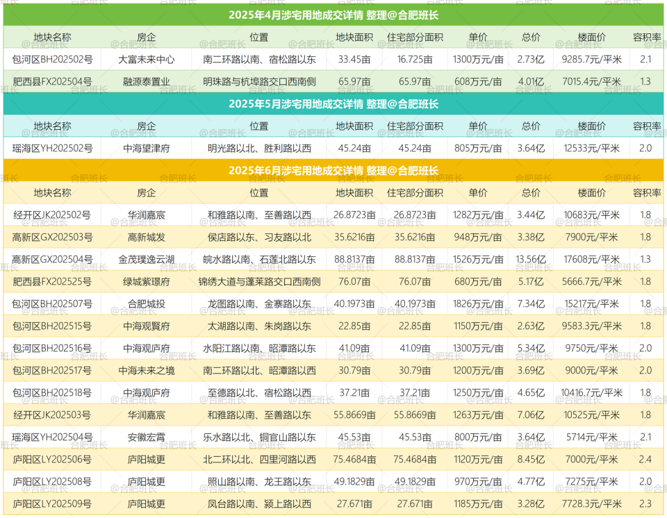This screenshot has height=518, width=667.
Task: Click developer name 安徽宏霄
Action: (x=147, y=437)
